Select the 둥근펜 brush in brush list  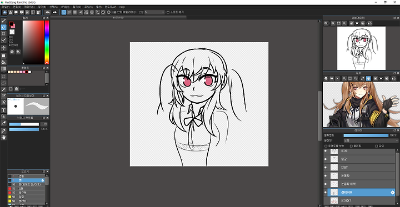click(x=26, y=193)
